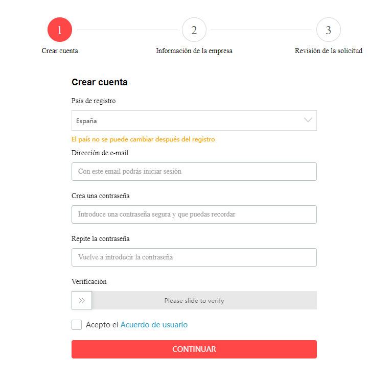The width and height of the screenshot is (391, 383).
Task: Click the 'País de registro' field label
Action: click(x=94, y=101)
